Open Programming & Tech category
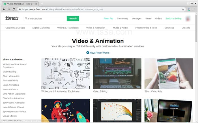The height and width of the screenshot is (123, 198). pos(146,28)
